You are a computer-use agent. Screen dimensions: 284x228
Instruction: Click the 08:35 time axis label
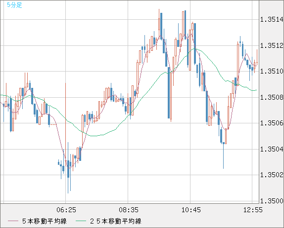click(129, 210)
